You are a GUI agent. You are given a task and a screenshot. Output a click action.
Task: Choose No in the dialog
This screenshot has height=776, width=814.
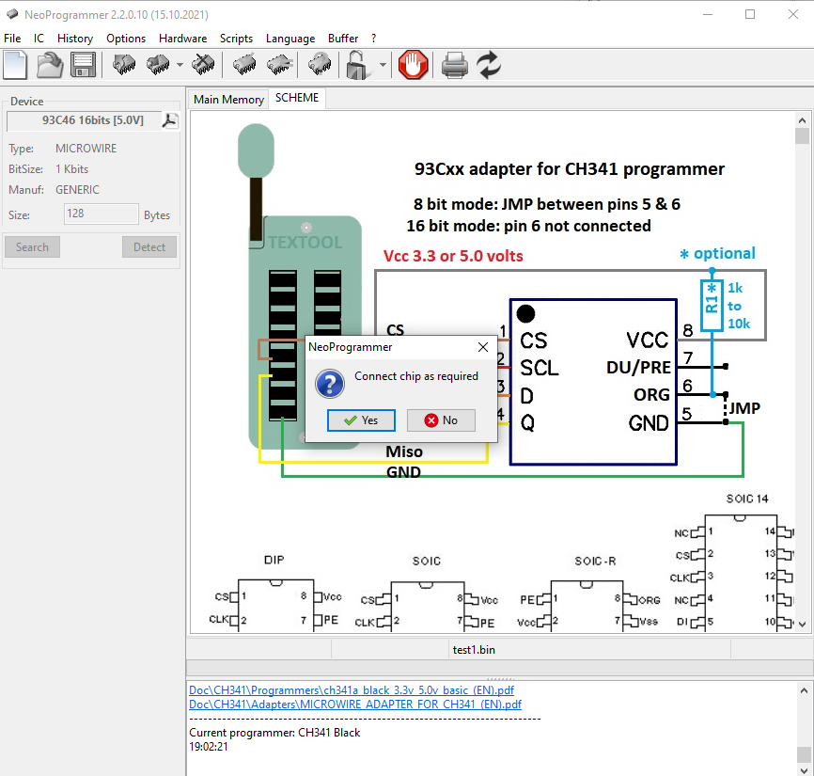click(441, 420)
